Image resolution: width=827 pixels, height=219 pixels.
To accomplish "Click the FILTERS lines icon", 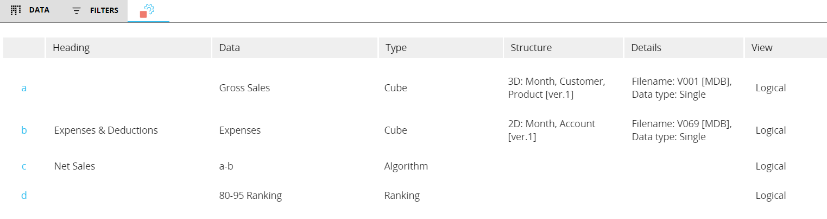I will click(77, 11).
